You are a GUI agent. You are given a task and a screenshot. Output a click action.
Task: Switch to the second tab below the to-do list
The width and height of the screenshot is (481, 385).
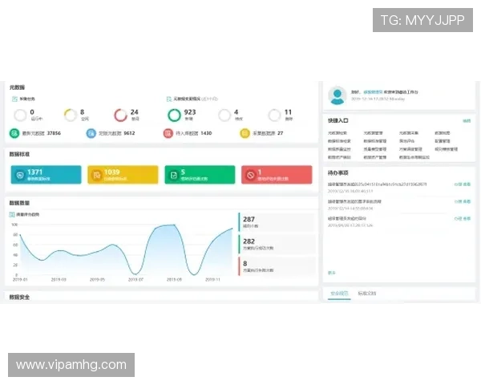tap(366, 294)
